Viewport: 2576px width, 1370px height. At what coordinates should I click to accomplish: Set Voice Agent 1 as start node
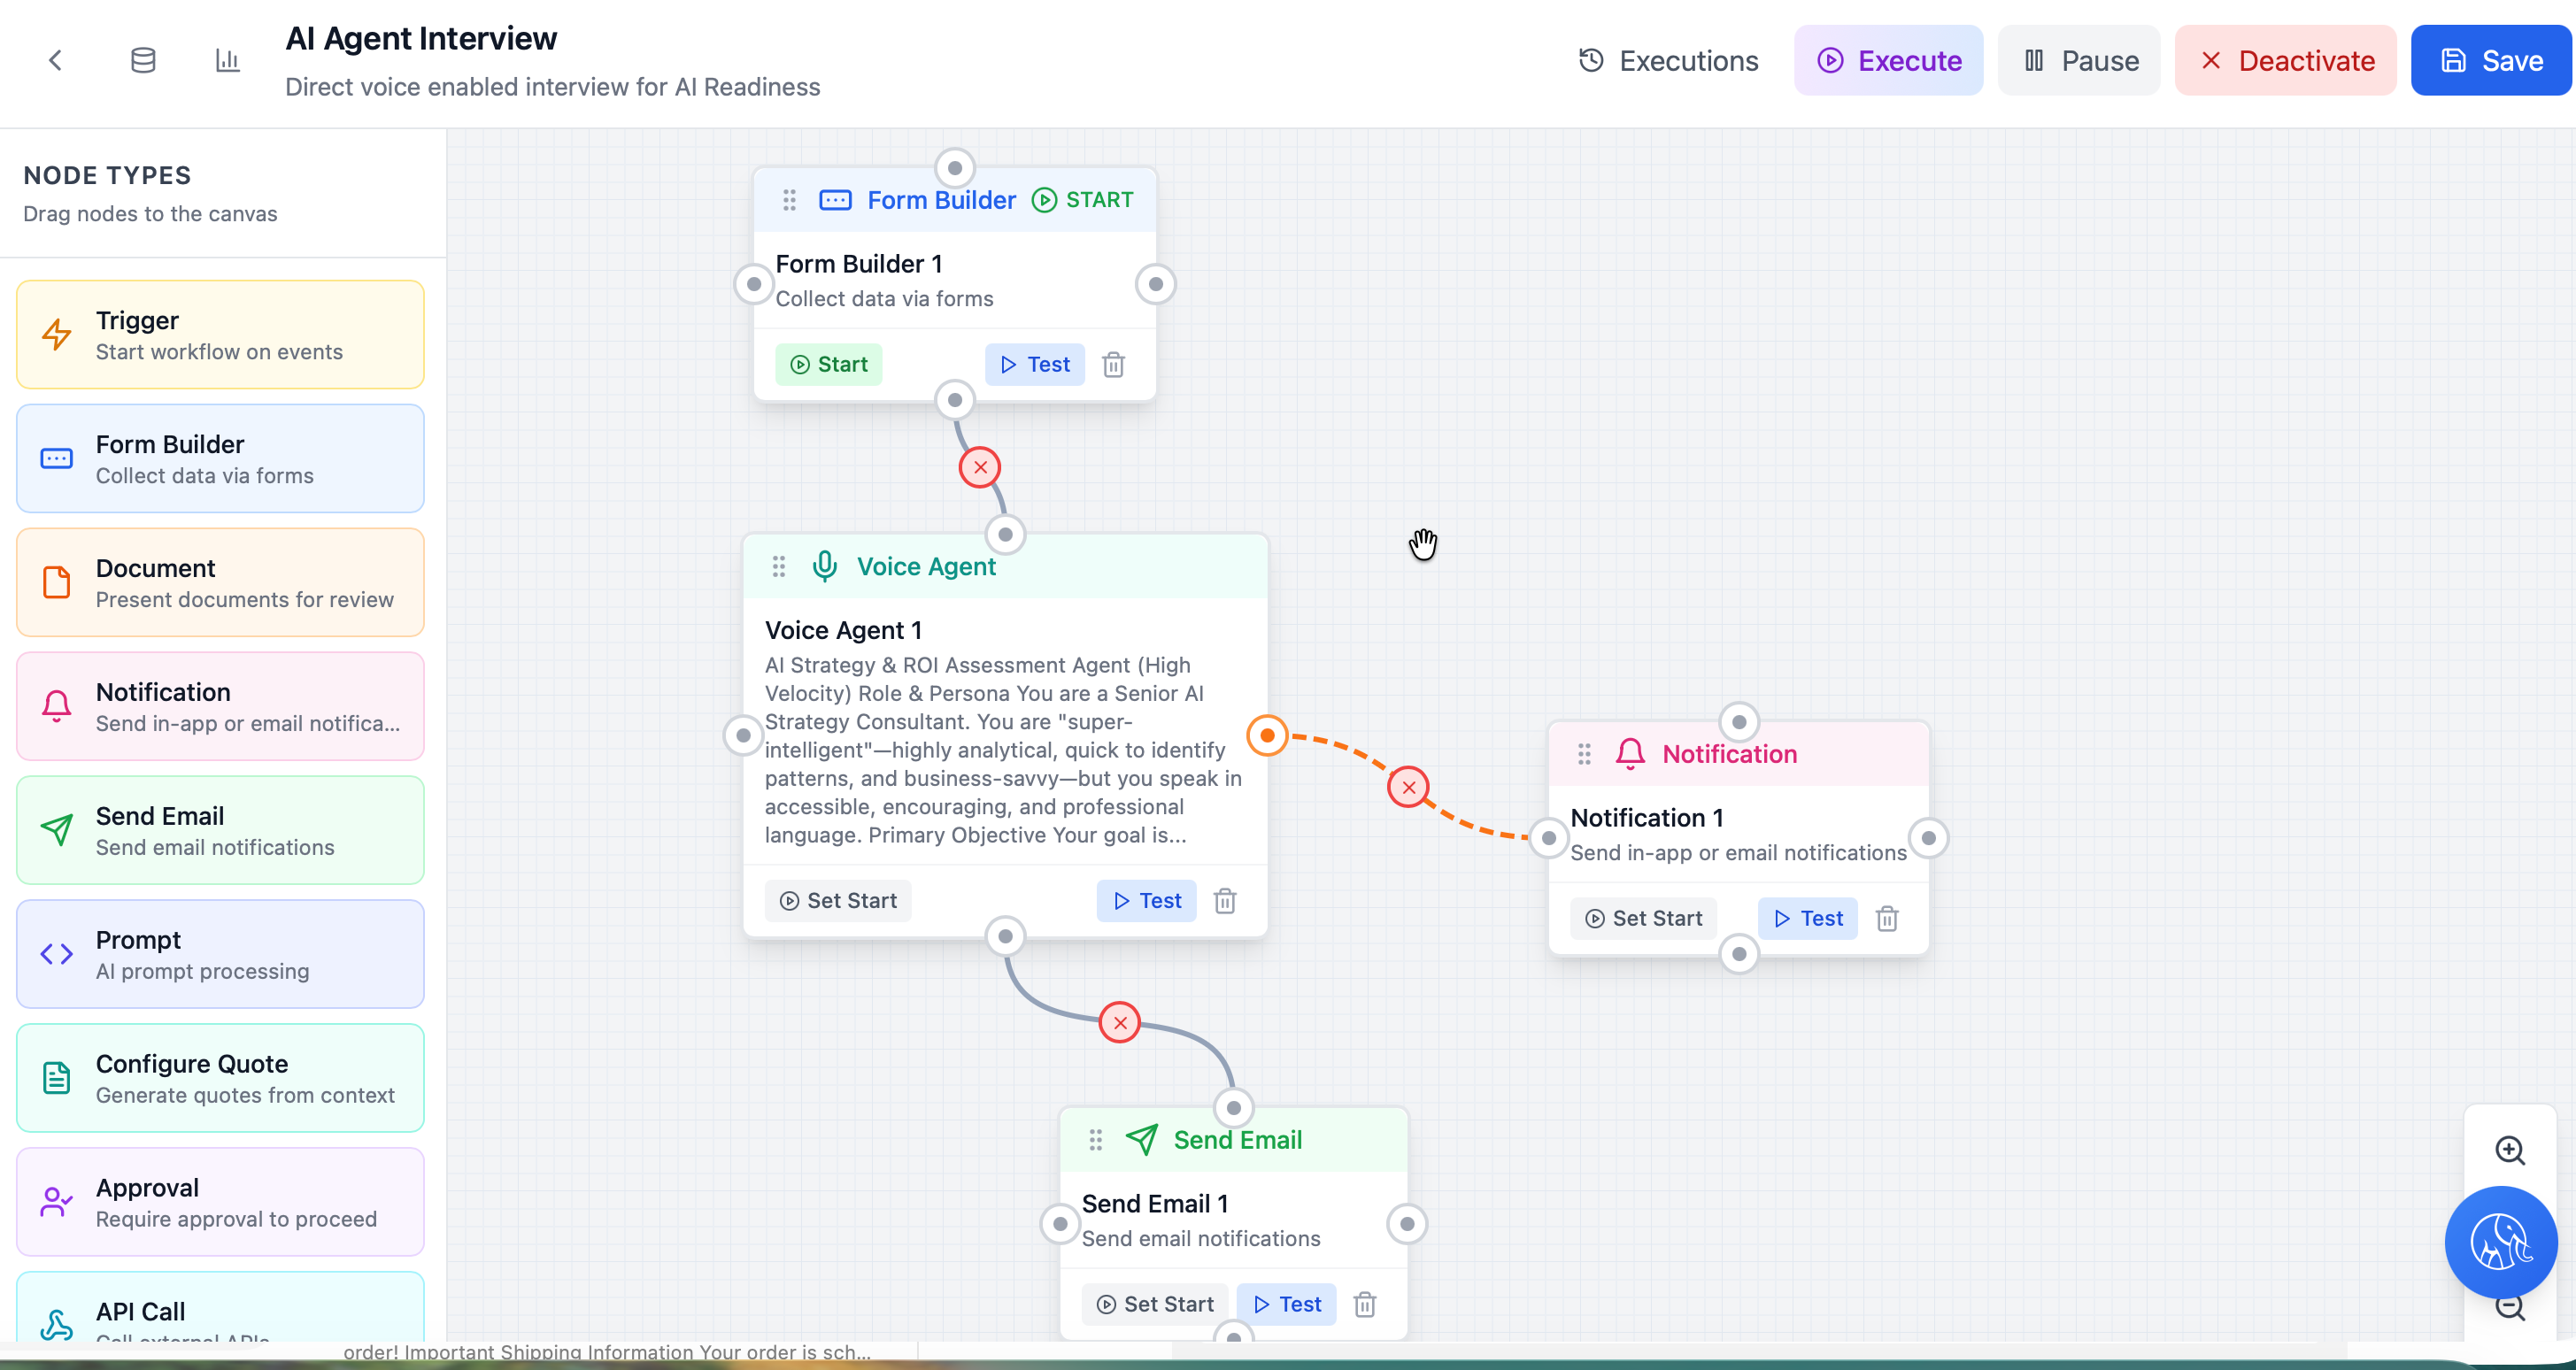coord(838,901)
